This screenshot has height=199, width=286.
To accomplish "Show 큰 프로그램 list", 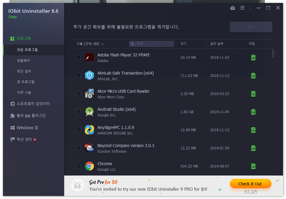I will pos(26,82).
